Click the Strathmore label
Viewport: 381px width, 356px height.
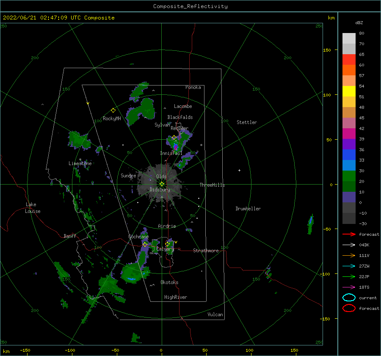(x=206, y=251)
